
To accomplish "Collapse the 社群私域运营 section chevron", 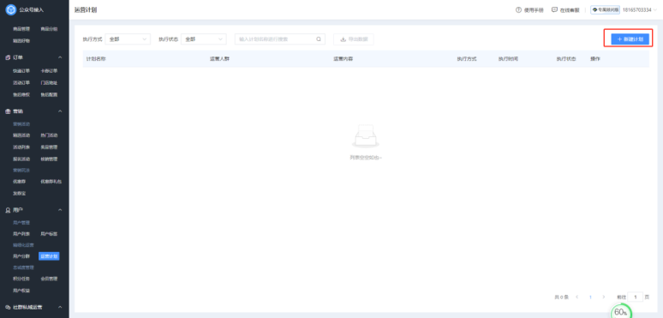I will pyautogui.click(x=60, y=307).
